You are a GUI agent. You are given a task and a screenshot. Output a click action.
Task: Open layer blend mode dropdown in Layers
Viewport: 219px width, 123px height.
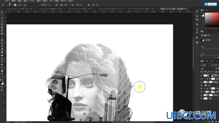(207, 68)
